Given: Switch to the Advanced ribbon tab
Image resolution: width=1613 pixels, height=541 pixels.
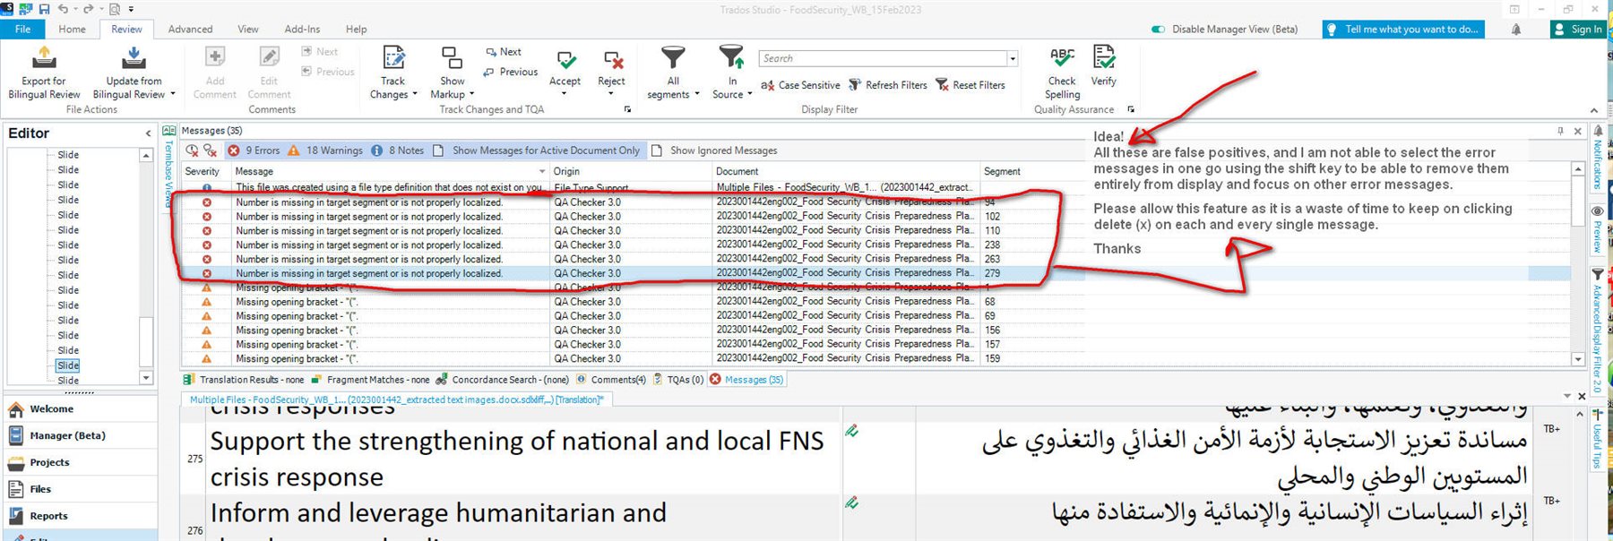Looking at the screenshot, I should click(191, 30).
